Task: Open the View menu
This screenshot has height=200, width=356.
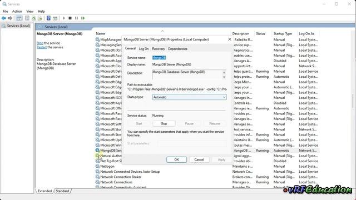Action: point(29,11)
